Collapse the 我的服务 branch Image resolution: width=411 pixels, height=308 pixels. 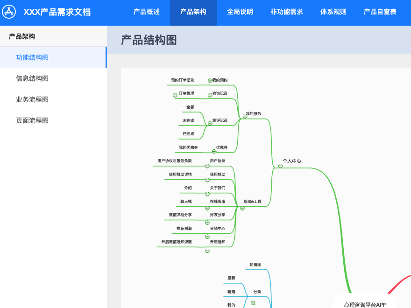245,116
